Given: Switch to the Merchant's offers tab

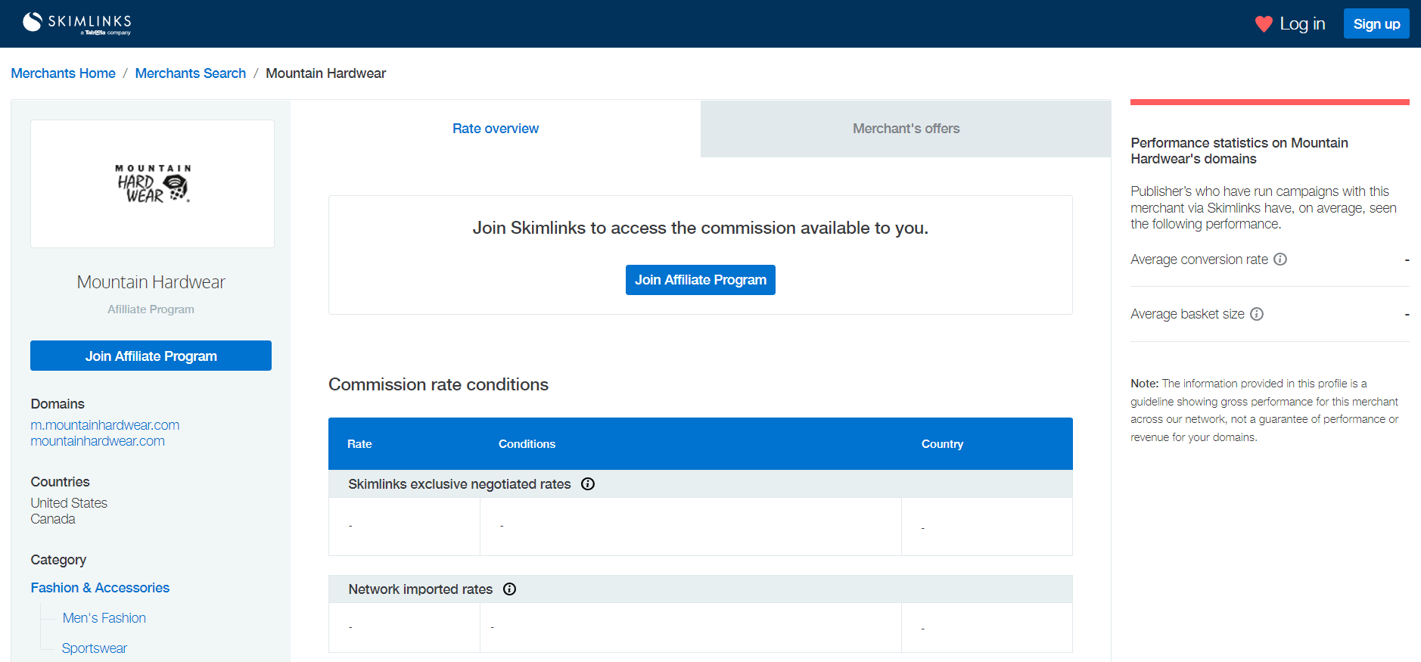Looking at the screenshot, I should click(905, 129).
